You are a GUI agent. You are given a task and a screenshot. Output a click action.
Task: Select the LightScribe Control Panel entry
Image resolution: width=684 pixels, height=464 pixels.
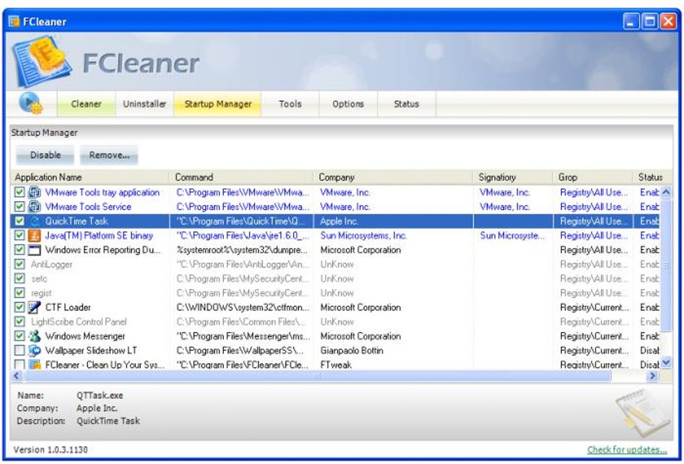78,322
